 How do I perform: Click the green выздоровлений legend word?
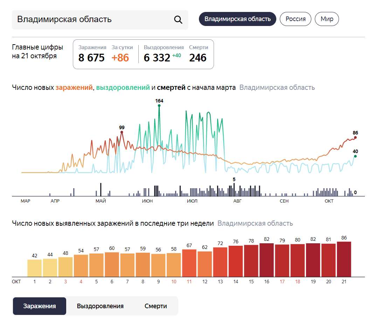pos(123,88)
